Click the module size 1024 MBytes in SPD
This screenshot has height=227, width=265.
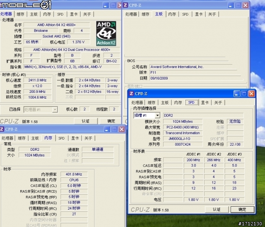point(183,121)
